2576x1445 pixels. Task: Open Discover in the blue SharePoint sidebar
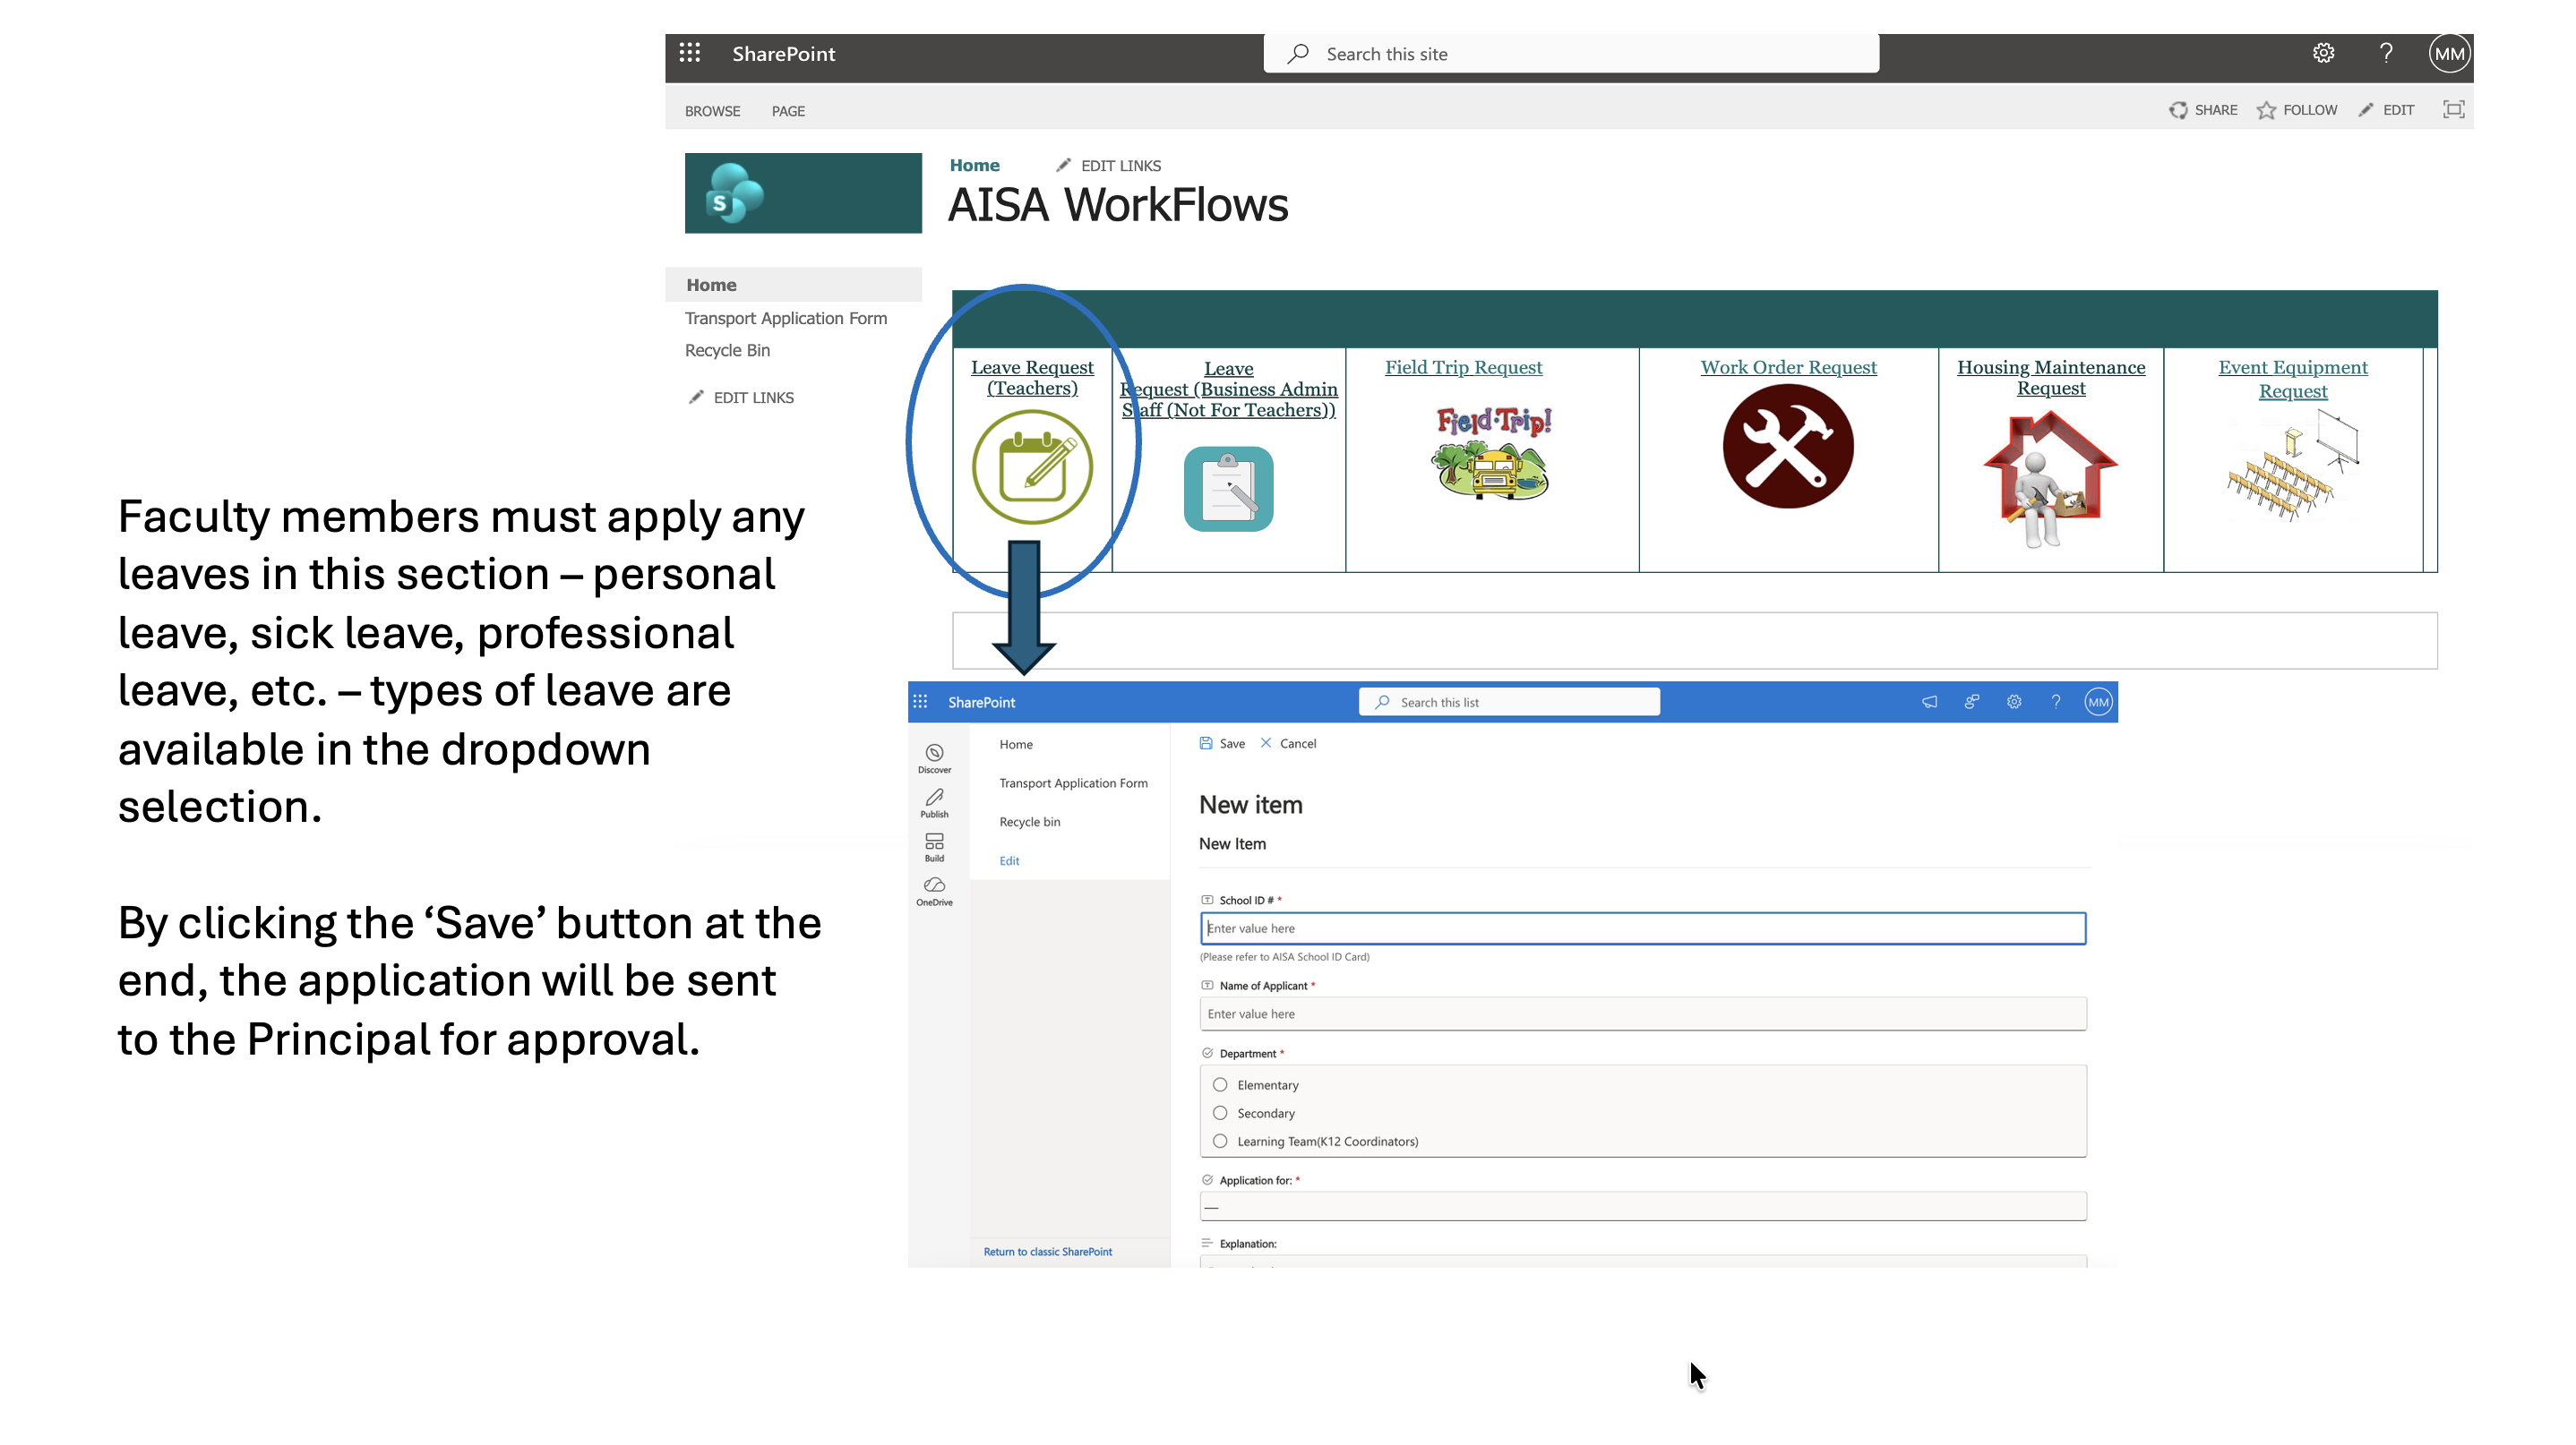click(934, 758)
